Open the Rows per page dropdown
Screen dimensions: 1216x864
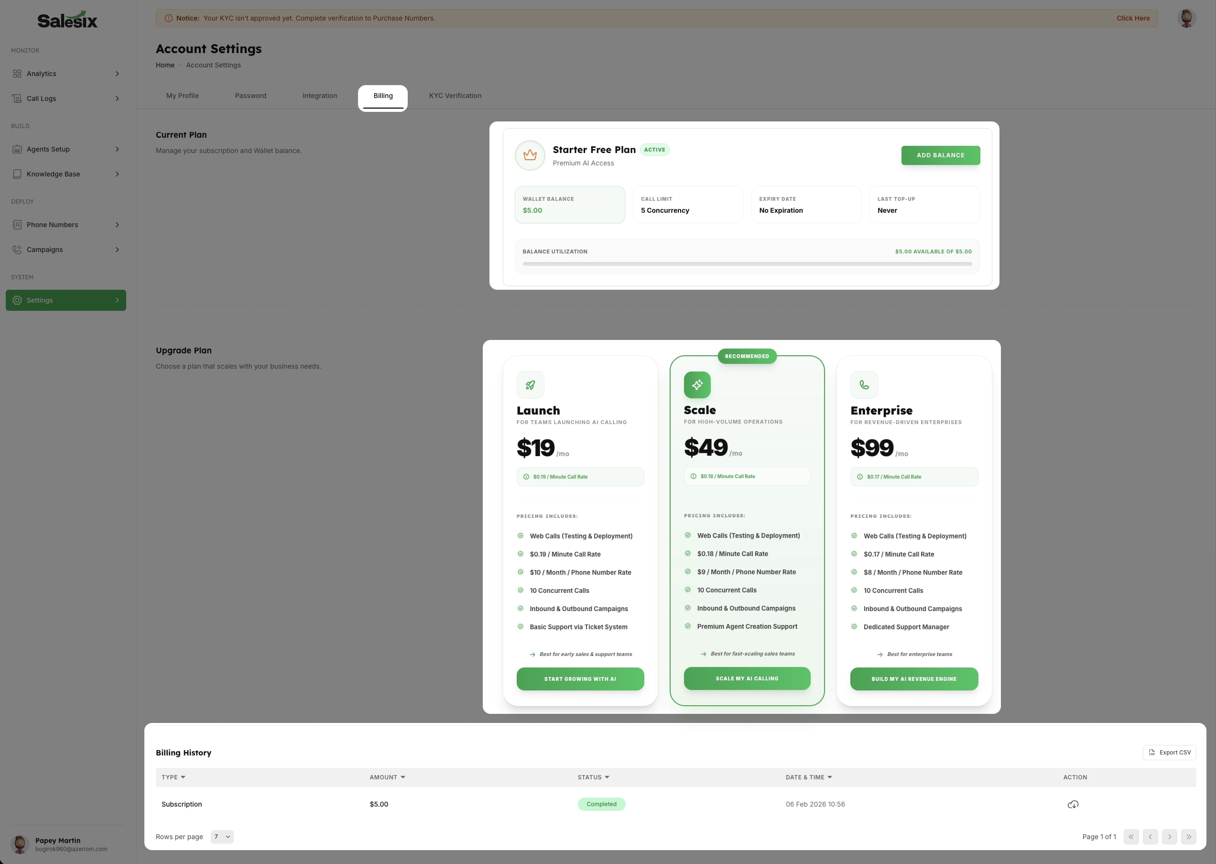222,836
